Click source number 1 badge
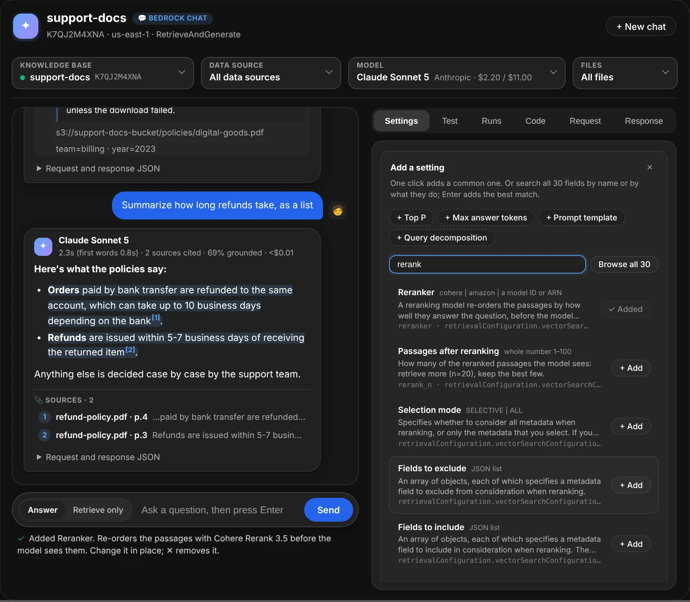Viewport: 690px width, 602px height. tap(44, 417)
